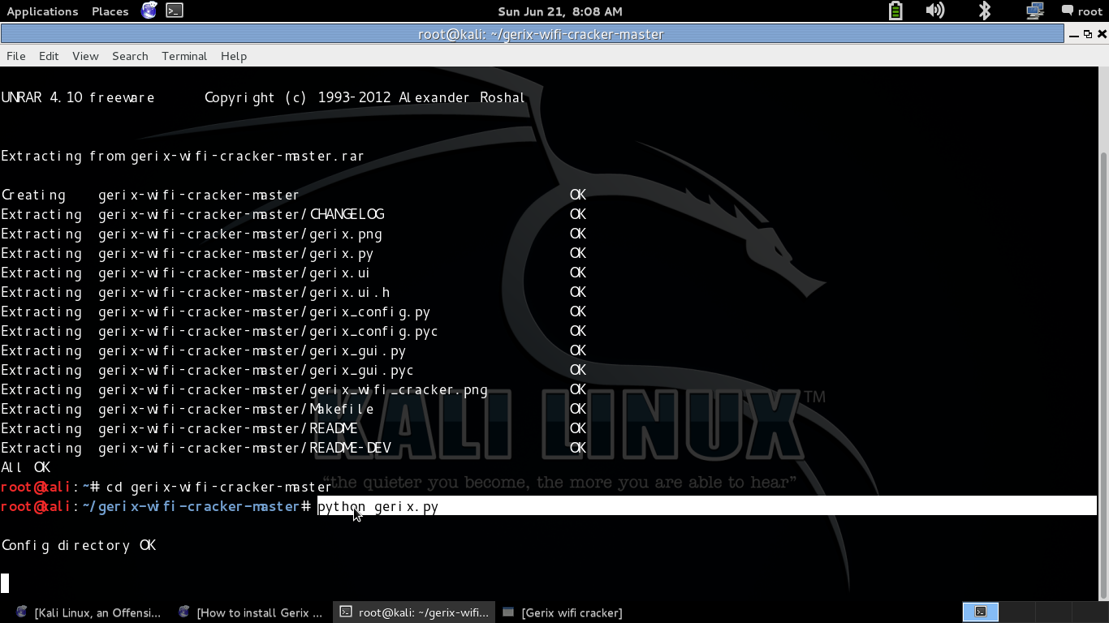Open the Terminal menu

[184, 56]
